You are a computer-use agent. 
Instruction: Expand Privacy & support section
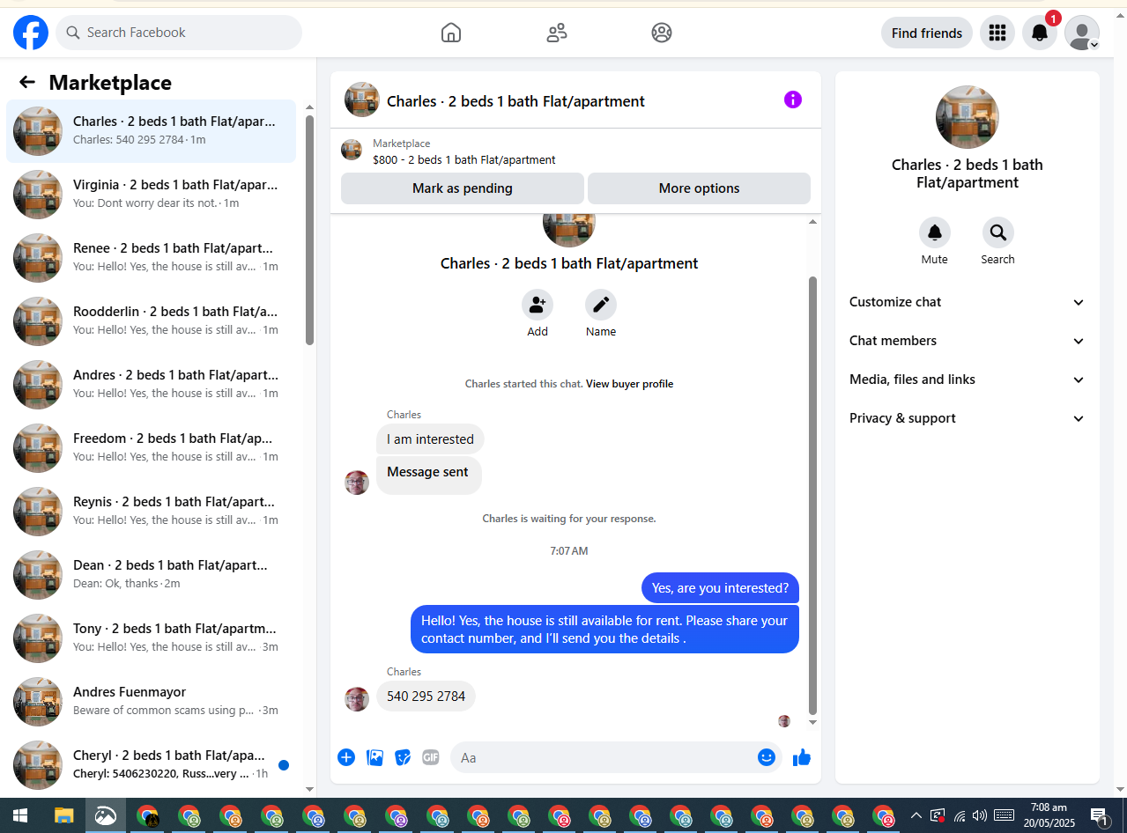click(x=968, y=418)
